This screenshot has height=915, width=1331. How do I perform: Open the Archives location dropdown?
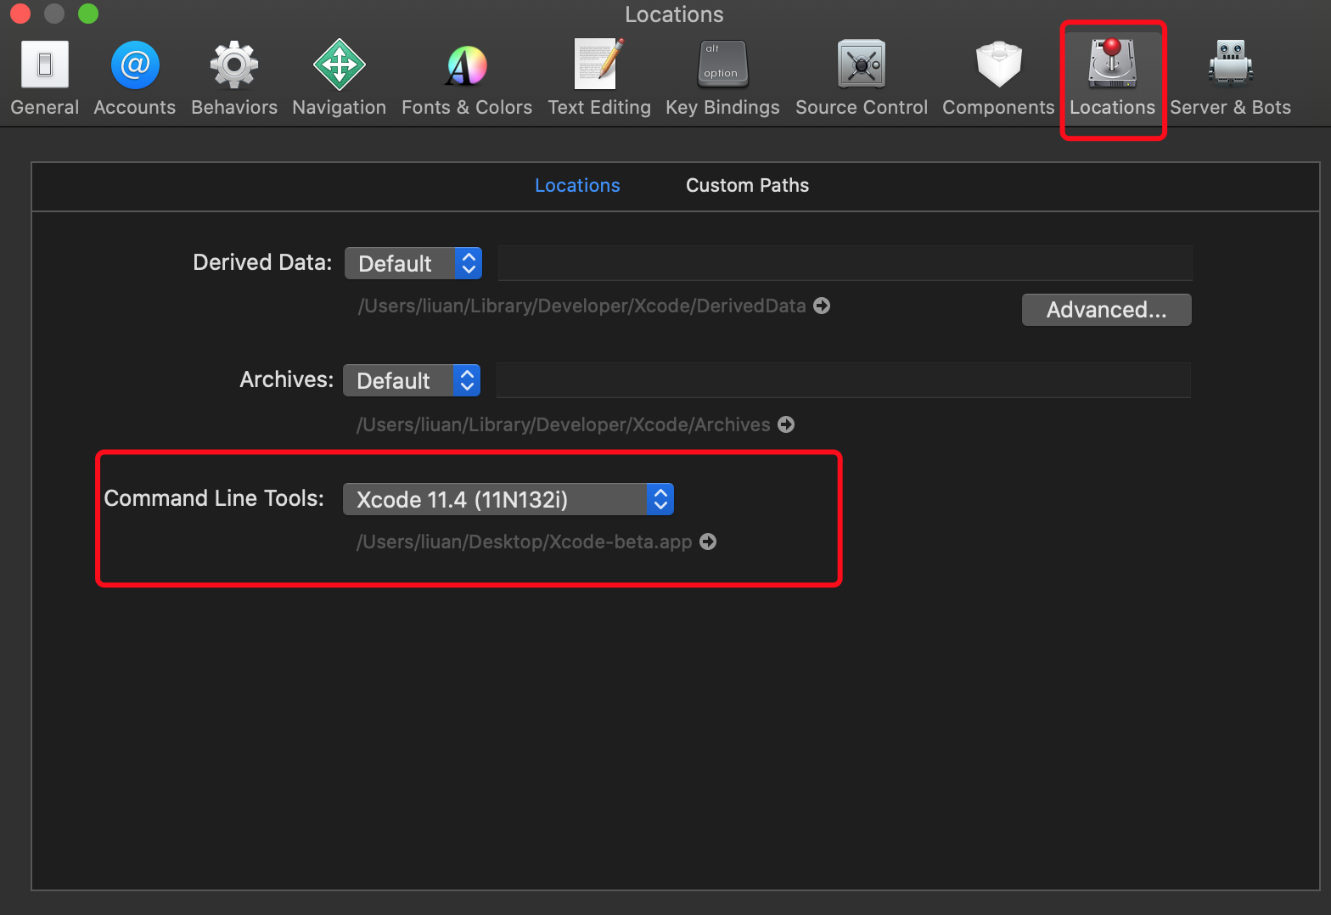(412, 380)
